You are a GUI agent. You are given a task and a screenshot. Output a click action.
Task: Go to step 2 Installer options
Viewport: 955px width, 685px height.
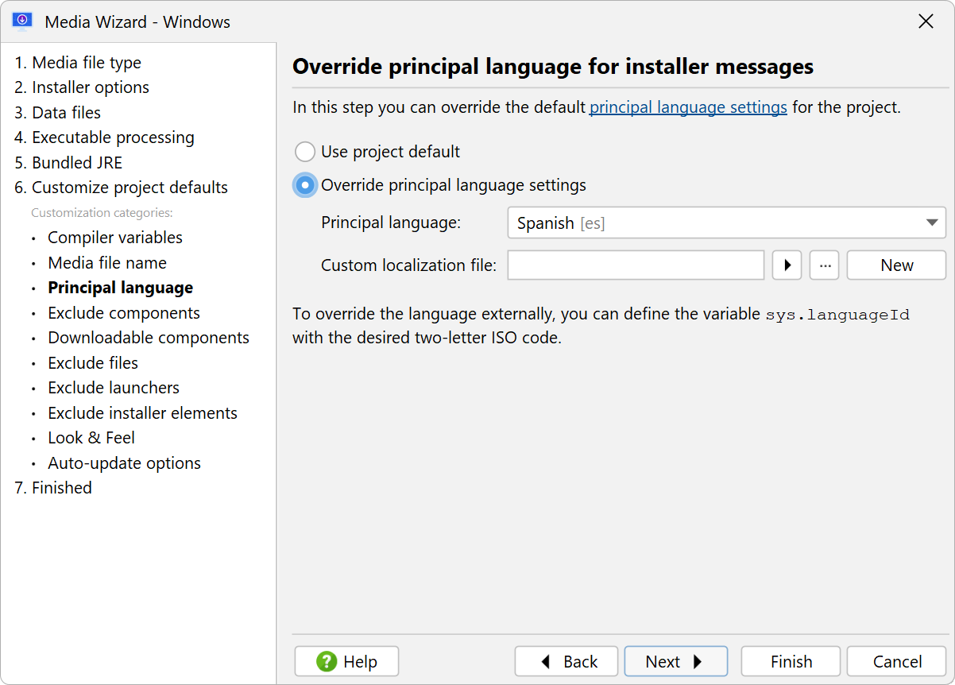pyautogui.click(x=82, y=87)
